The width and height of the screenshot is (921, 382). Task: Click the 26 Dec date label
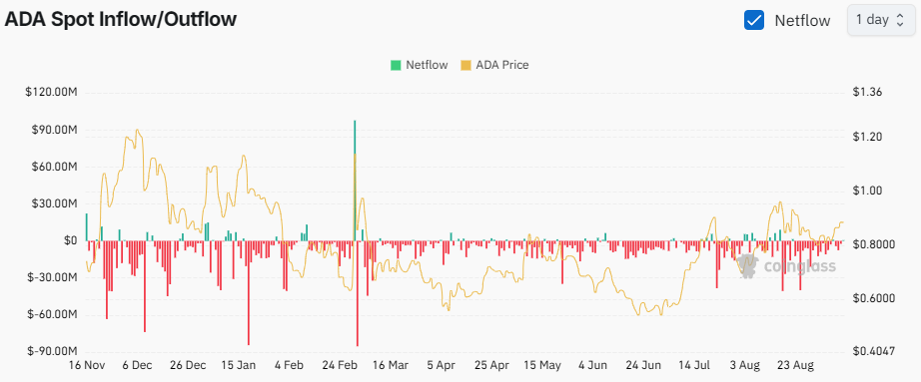(x=188, y=366)
